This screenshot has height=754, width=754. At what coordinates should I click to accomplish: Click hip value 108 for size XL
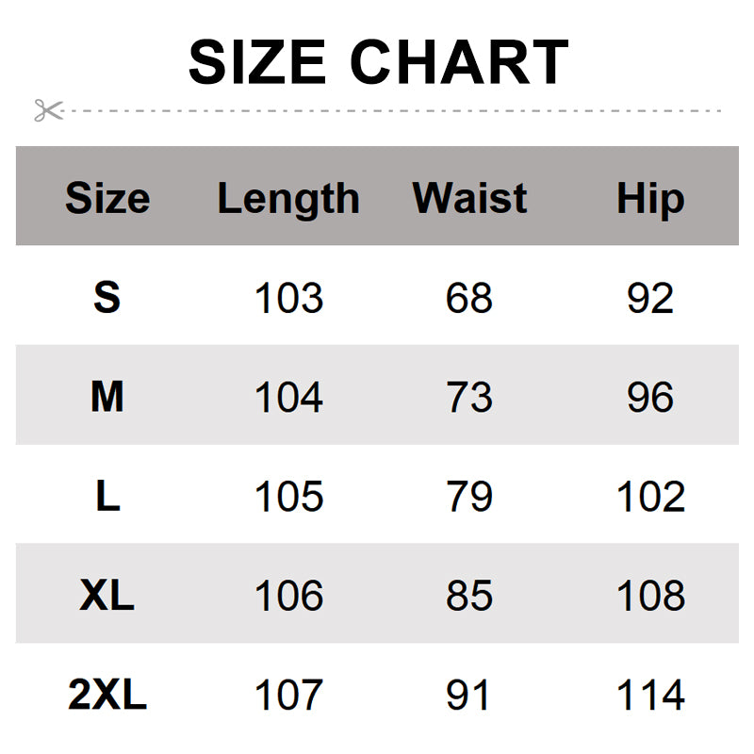(x=650, y=596)
